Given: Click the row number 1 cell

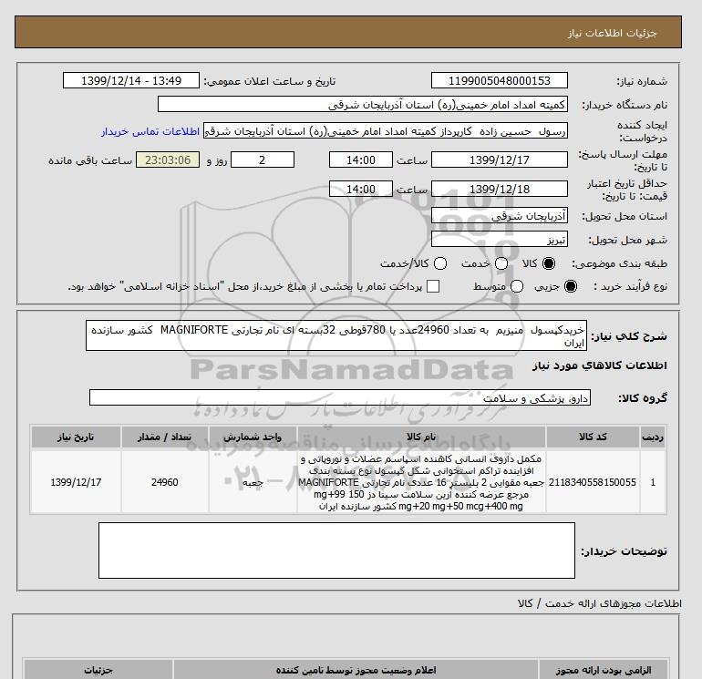Looking at the screenshot, I should (x=653, y=482).
